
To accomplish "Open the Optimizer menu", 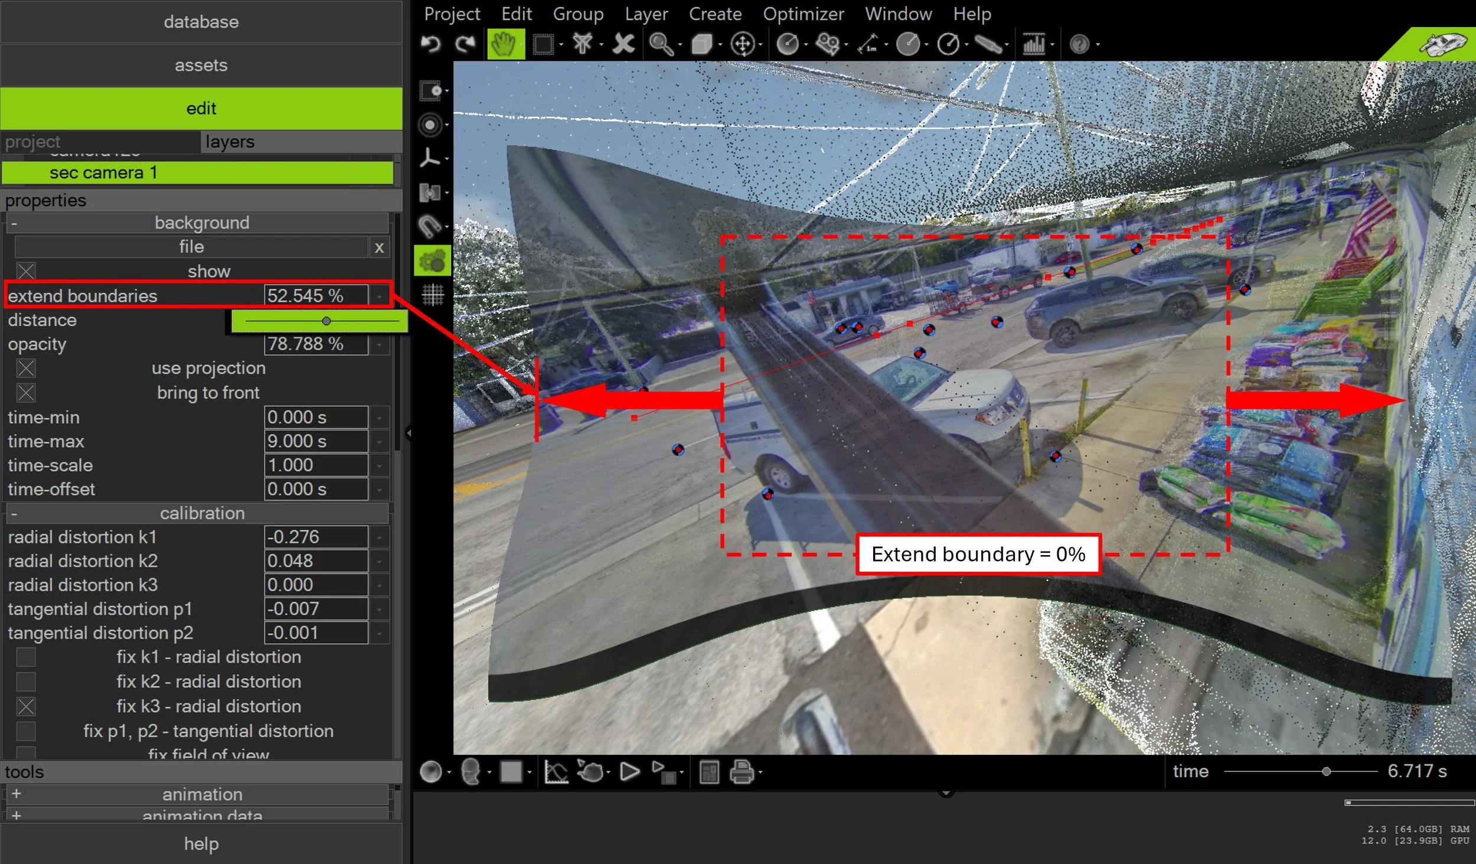I will [x=803, y=14].
